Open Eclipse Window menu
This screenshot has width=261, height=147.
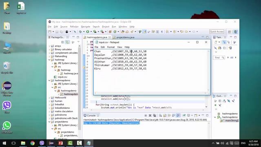pyautogui.click(x=123, y=27)
